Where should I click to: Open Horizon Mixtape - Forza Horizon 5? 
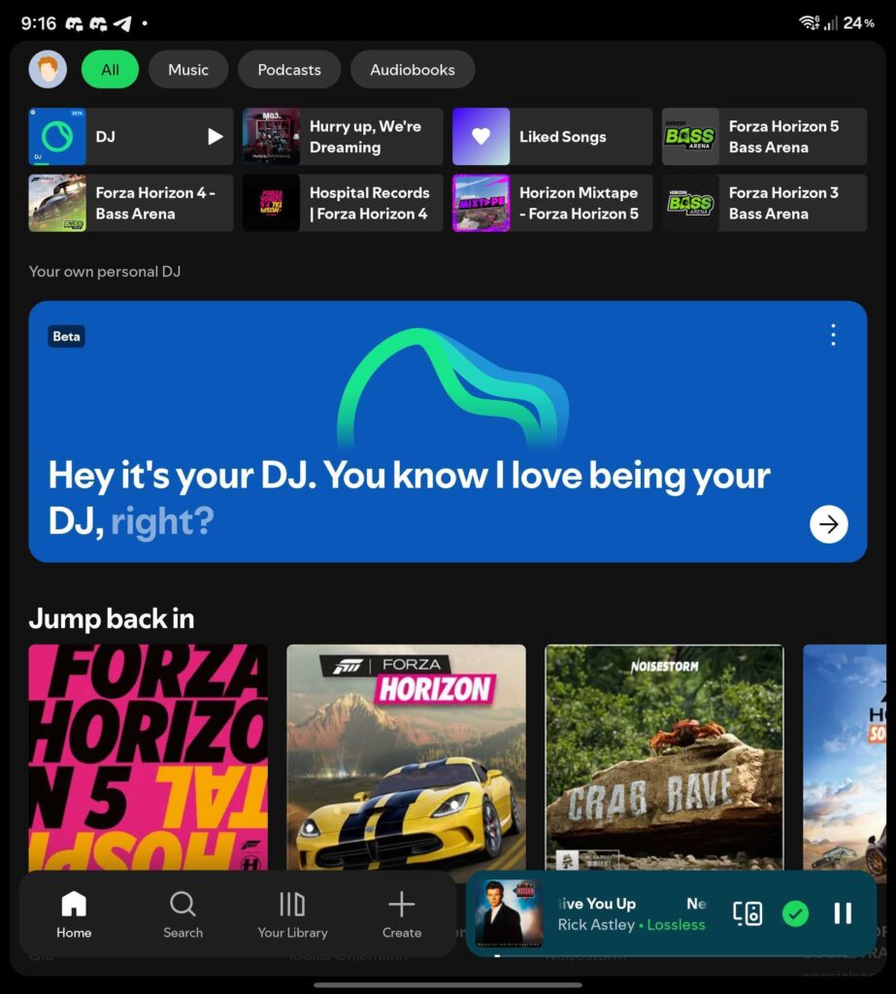(x=552, y=203)
